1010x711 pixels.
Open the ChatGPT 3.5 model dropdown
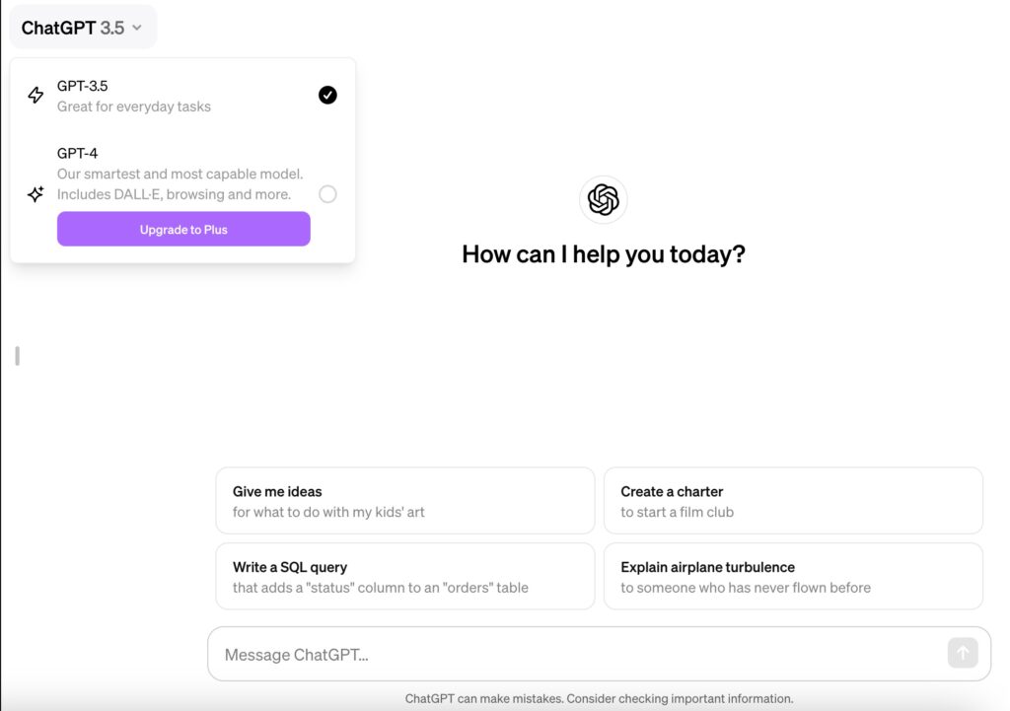(x=83, y=28)
